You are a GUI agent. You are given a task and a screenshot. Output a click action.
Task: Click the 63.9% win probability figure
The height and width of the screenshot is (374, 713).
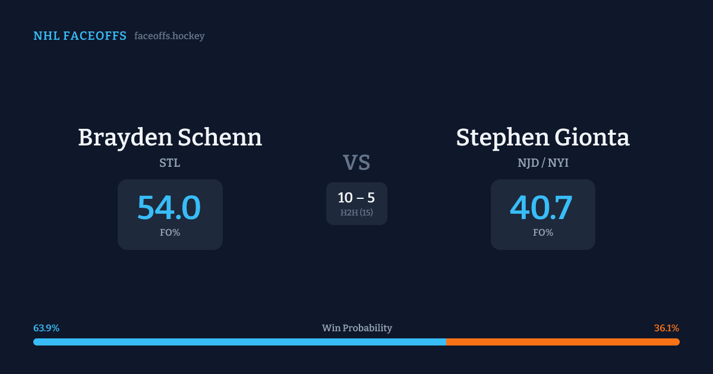(46, 328)
